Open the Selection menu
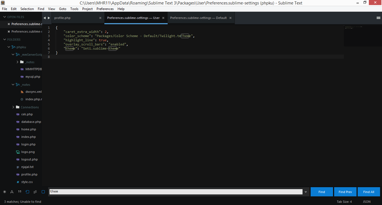 point(27,9)
